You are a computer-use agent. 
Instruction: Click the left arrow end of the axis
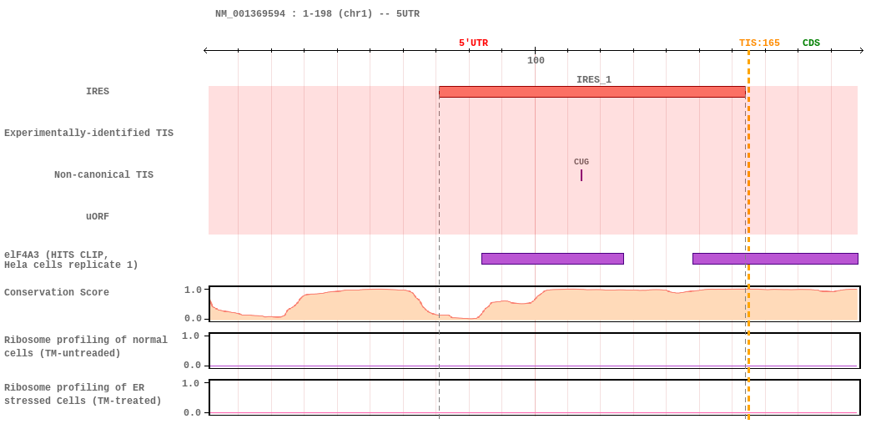click(207, 51)
